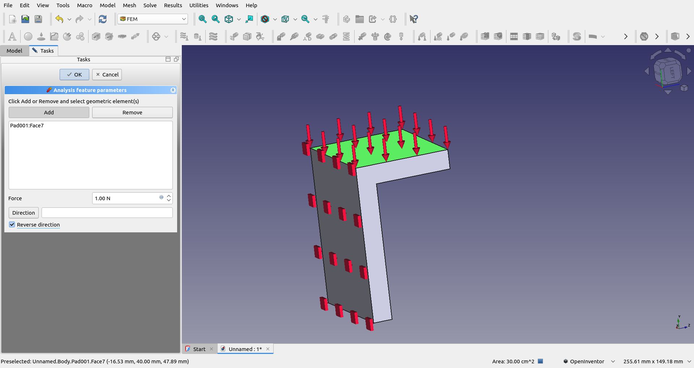Click the empty Direction reference field
694x368 pixels.
(107, 213)
